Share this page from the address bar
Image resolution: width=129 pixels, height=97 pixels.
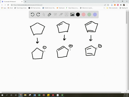click(x=105, y=5)
